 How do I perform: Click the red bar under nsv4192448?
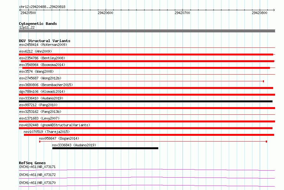(x=146, y=128)
